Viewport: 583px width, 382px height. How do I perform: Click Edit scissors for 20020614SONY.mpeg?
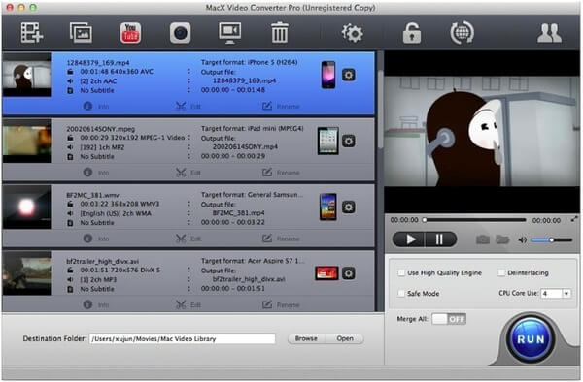point(189,173)
